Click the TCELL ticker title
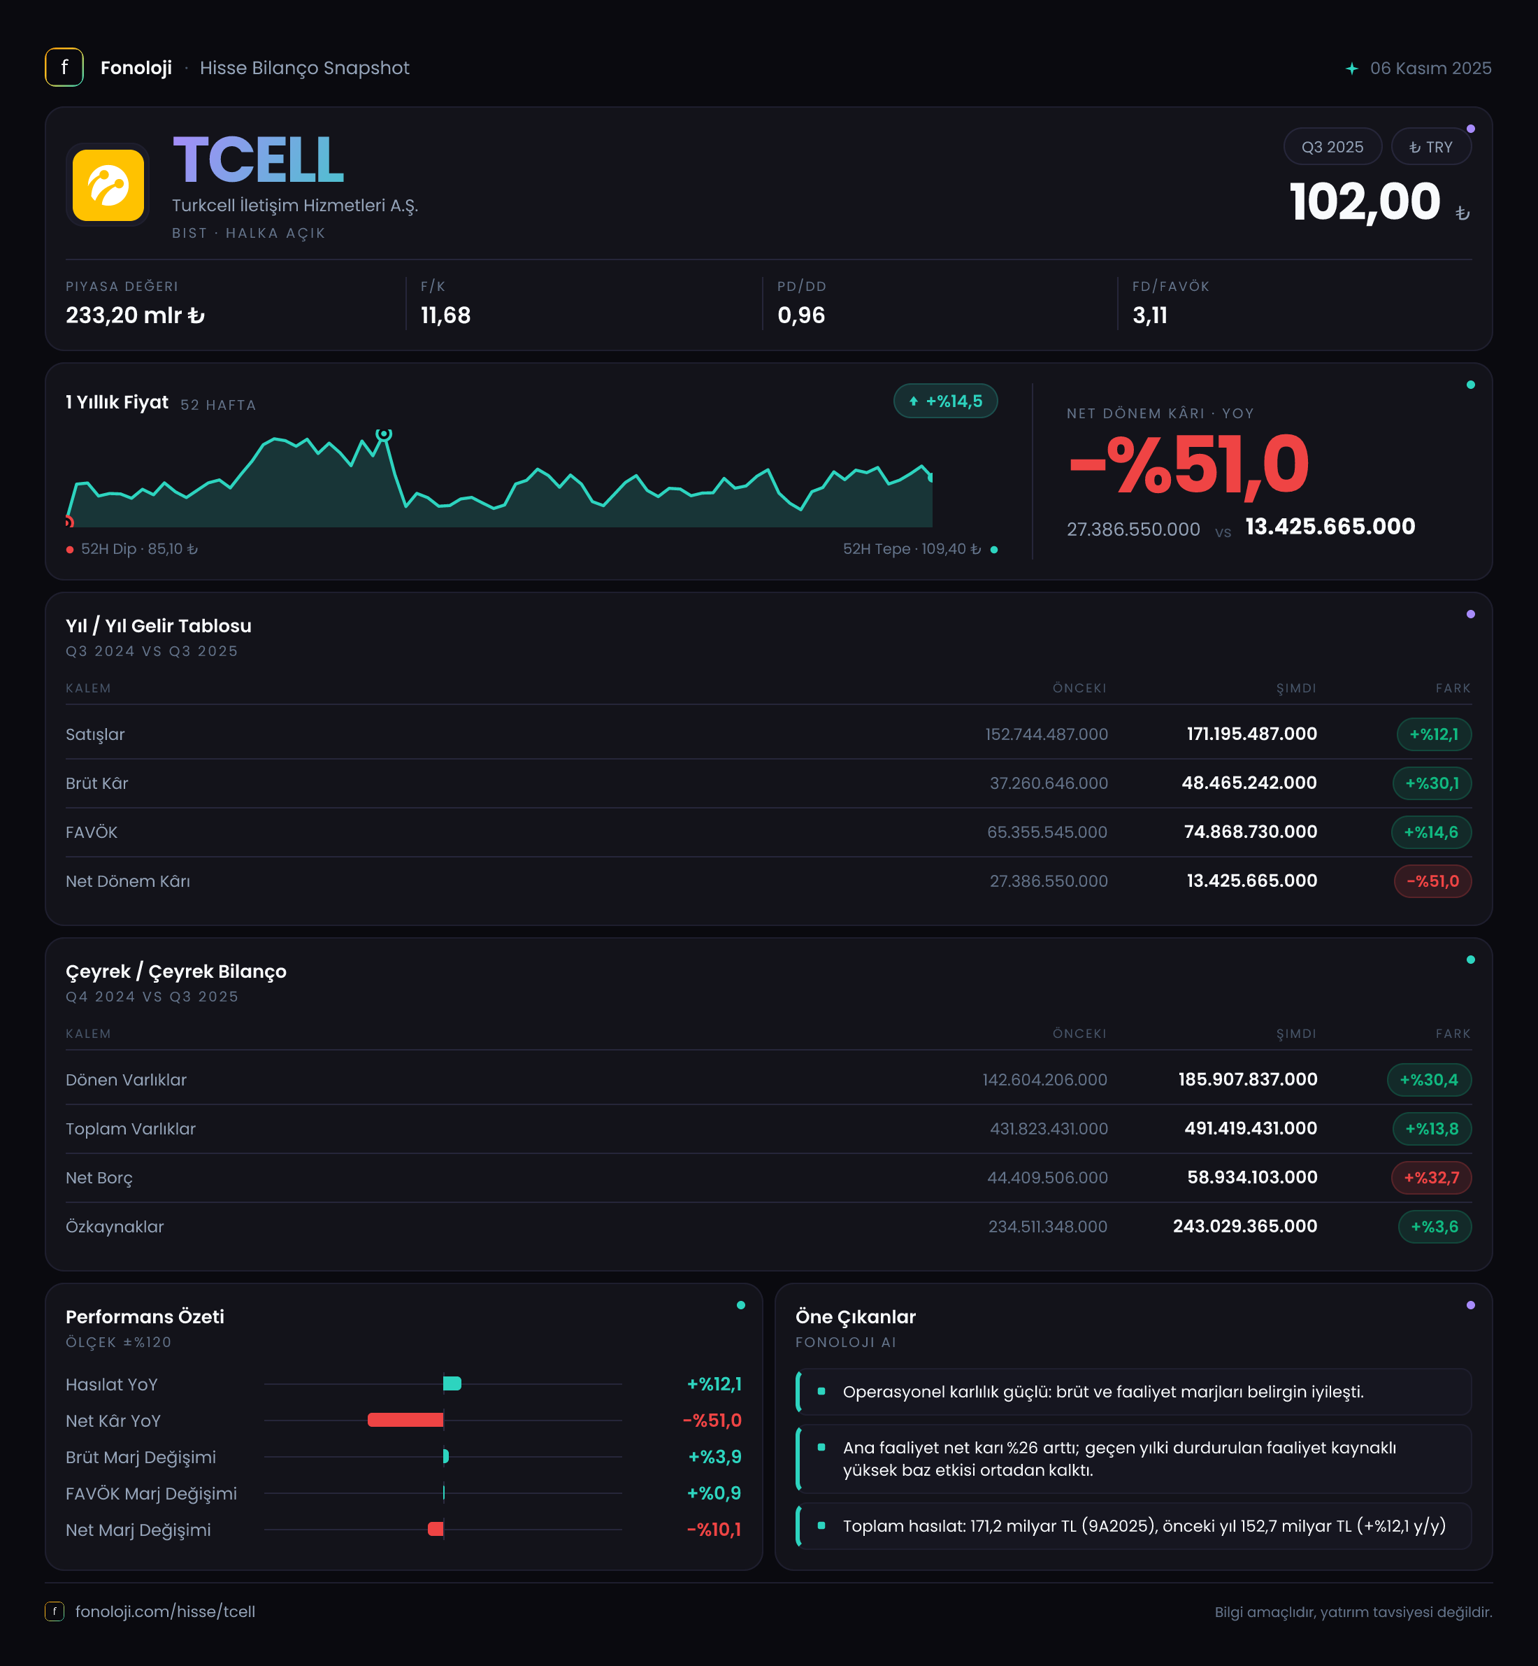This screenshot has width=1538, height=1666. 258,159
